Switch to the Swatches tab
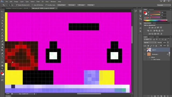 (x=151, y=10)
